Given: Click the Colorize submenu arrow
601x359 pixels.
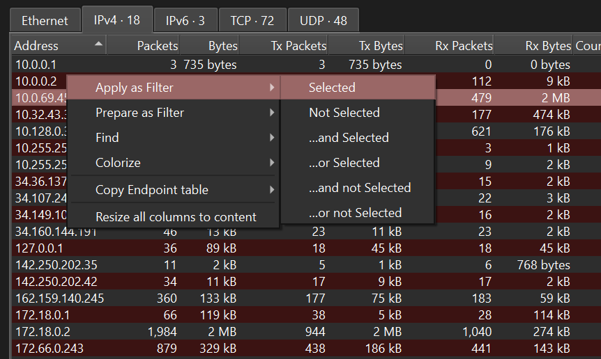Looking at the screenshot, I should pyautogui.click(x=272, y=163).
